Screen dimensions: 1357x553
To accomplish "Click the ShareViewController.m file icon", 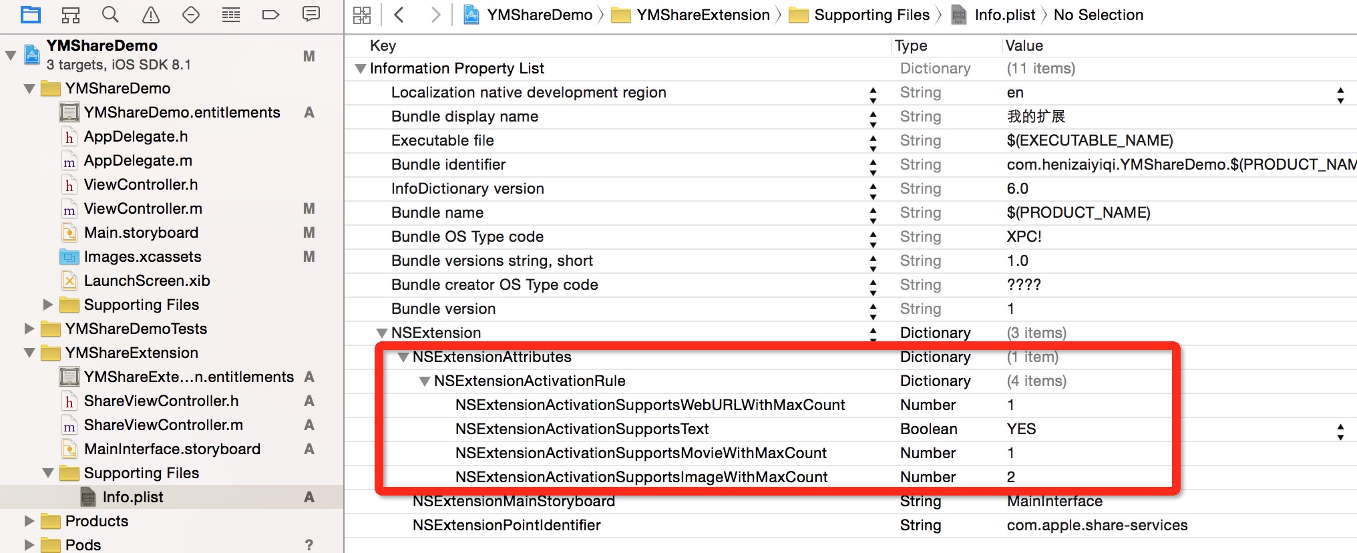I will [69, 425].
